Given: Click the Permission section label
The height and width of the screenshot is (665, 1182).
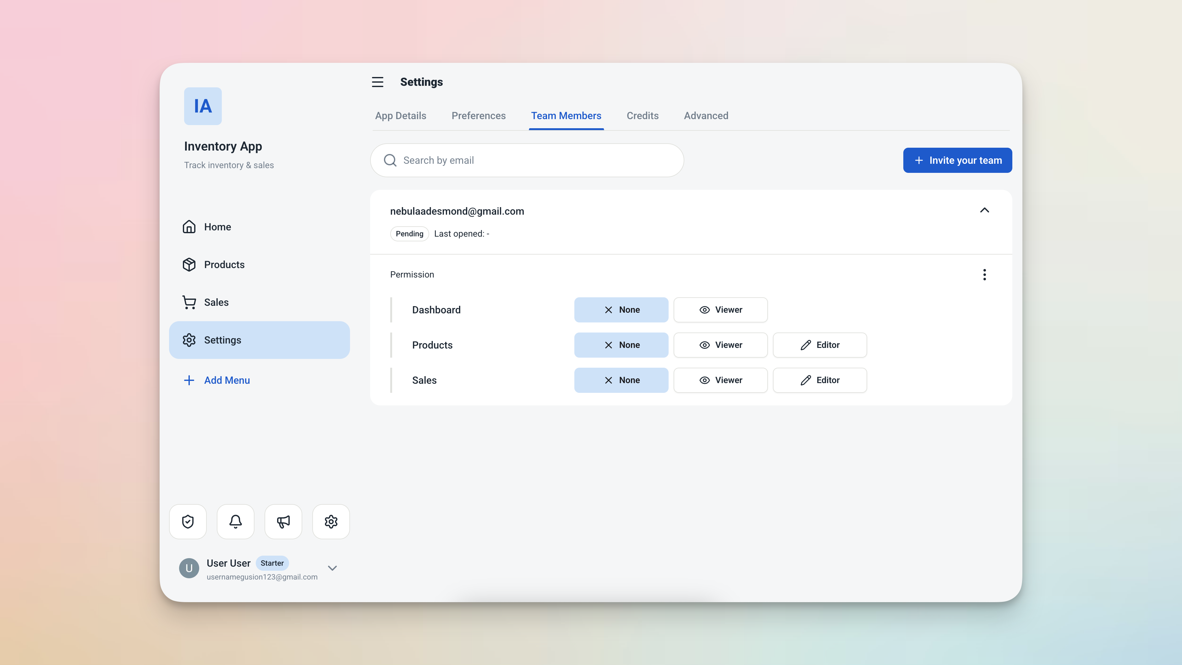Looking at the screenshot, I should point(412,274).
